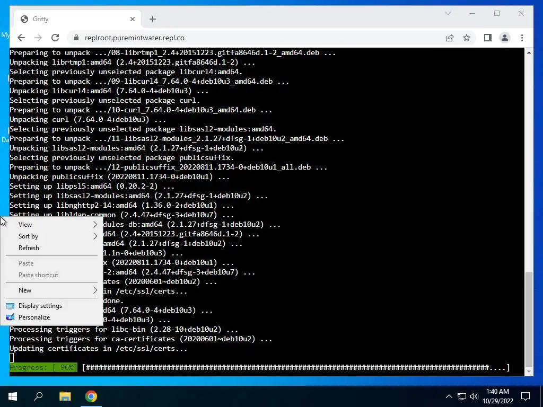543x407 pixels.
Task: Click the hash progress bar
Action: tap(296, 368)
